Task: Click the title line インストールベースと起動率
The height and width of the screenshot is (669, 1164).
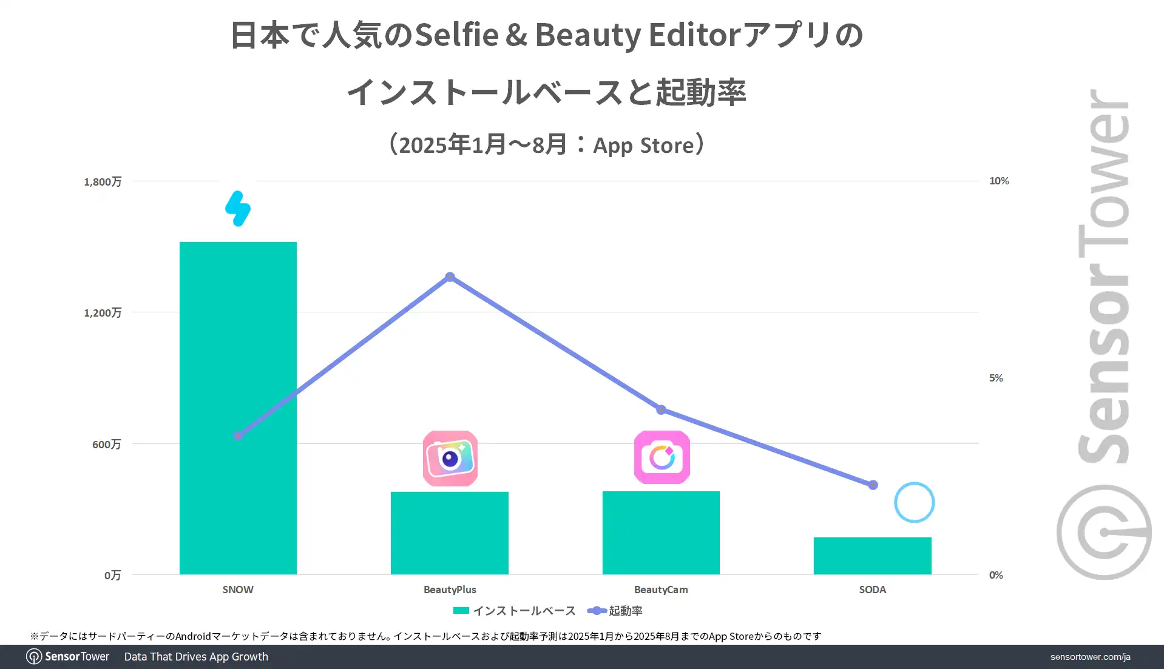Action: click(x=547, y=92)
